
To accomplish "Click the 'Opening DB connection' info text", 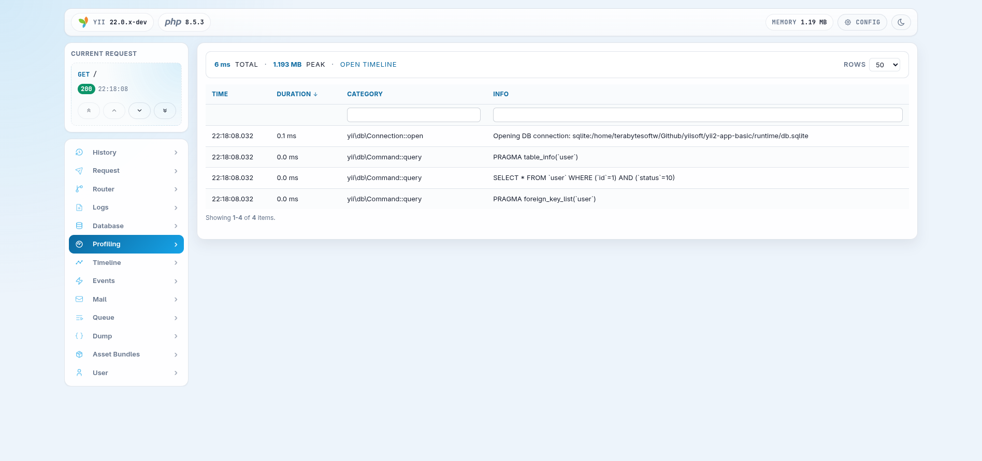I will click(651, 136).
